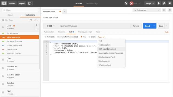Viewport: 173px width, 97px height.
Task: Click the red sync status icon
Action: tap(131, 4)
